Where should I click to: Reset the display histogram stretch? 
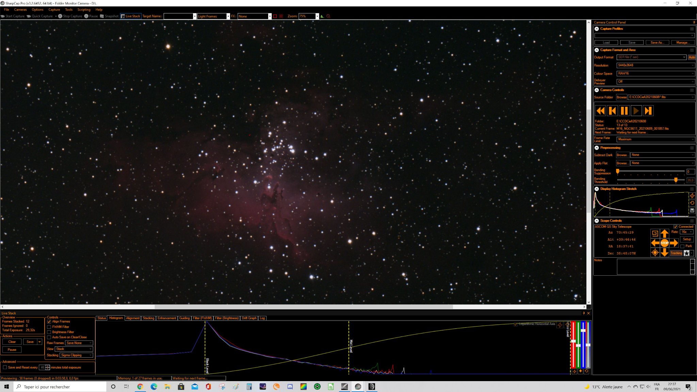692,203
